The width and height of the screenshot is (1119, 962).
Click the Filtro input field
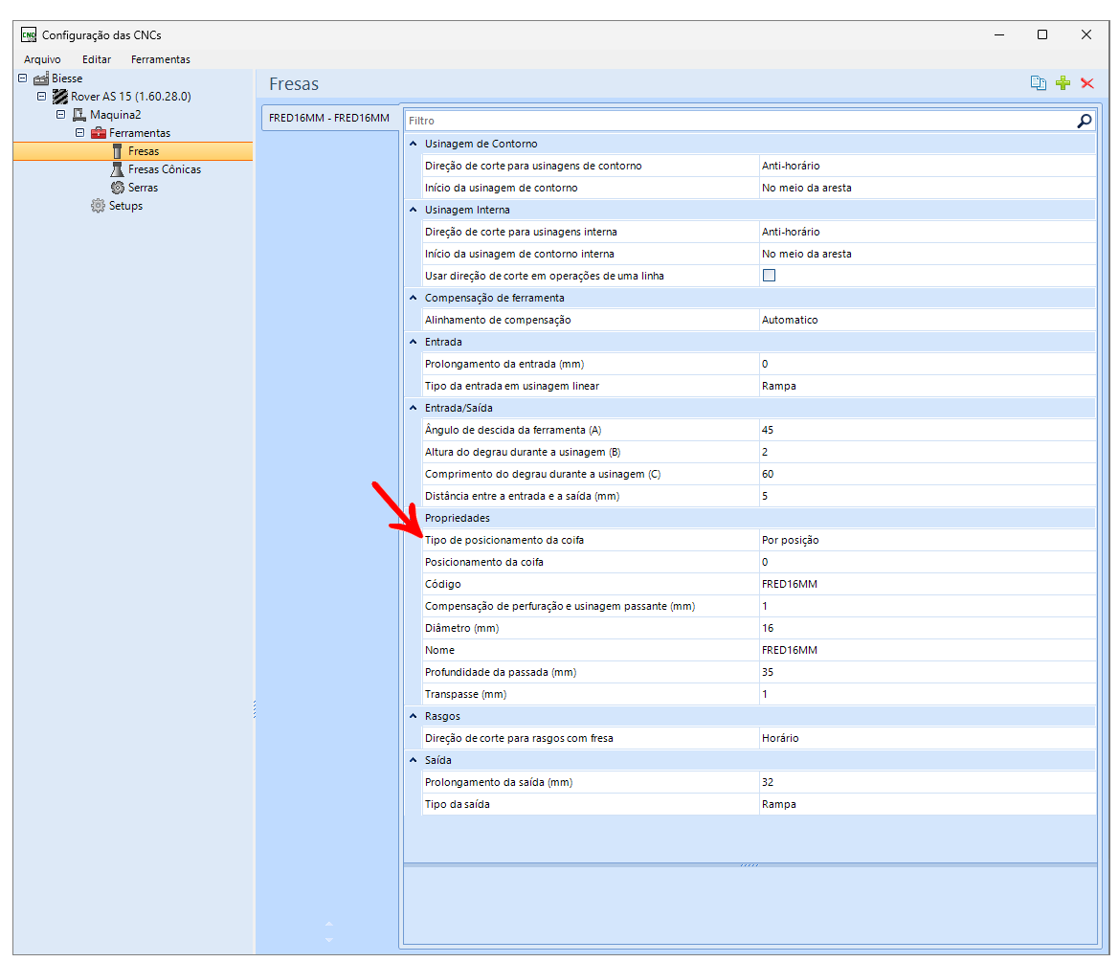[737, 121]
